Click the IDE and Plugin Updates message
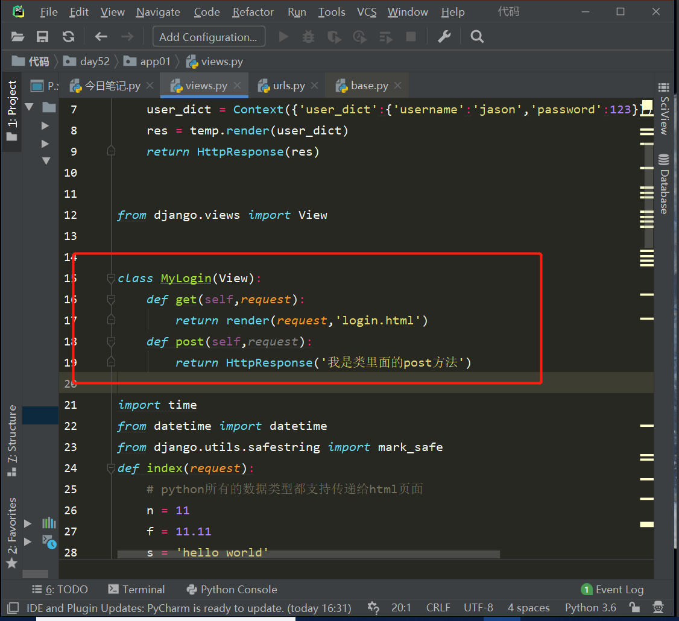 189,608
